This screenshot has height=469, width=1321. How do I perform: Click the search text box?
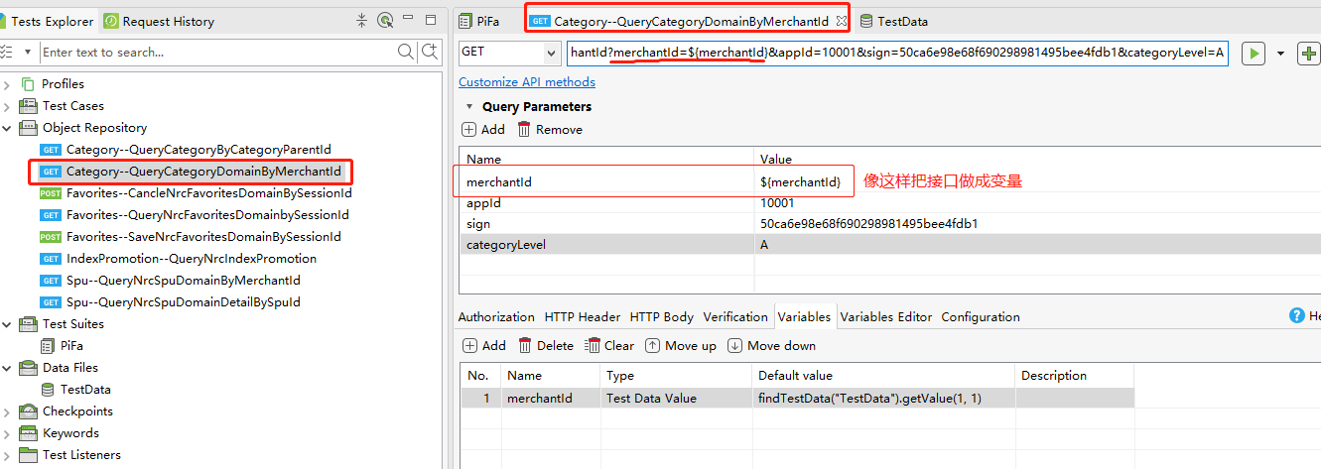click(x=218, y=52)
